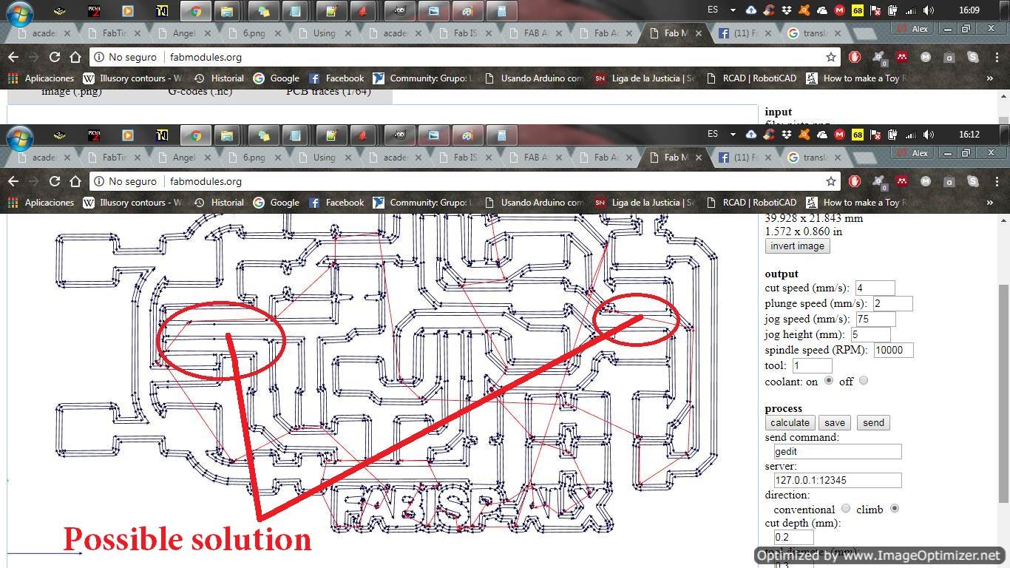Open PCB traces (1/64) process menu
The height and width of the screenshot is (568, 1010).
[328, 92]
